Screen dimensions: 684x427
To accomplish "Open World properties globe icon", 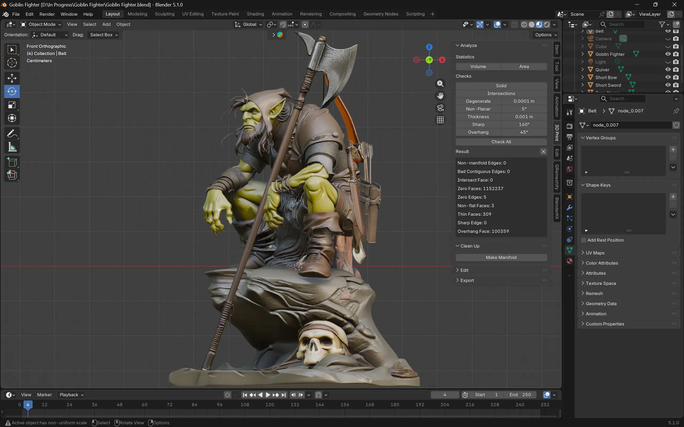I will [570, 169].
